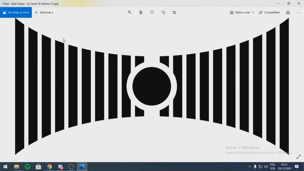Screen dimensions: 304x171
Task: Click the black circle photo image
Action: point(152,86)
